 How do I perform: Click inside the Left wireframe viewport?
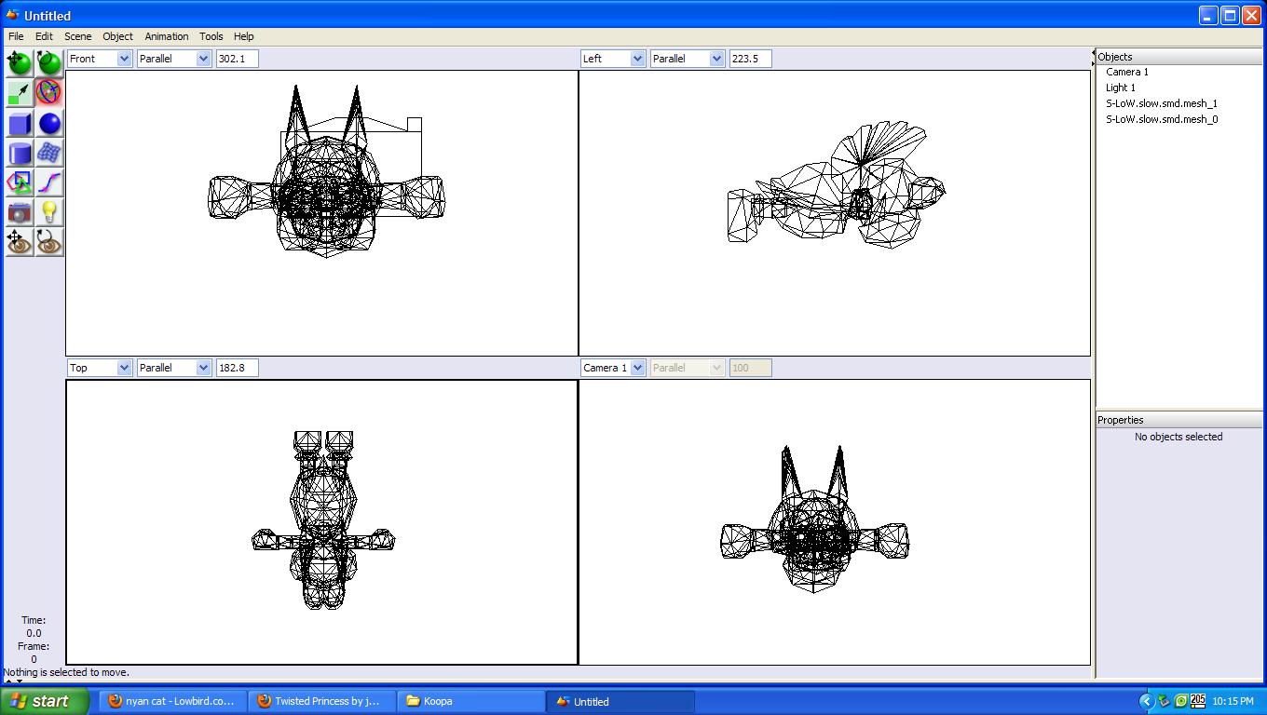pos(835,213)
